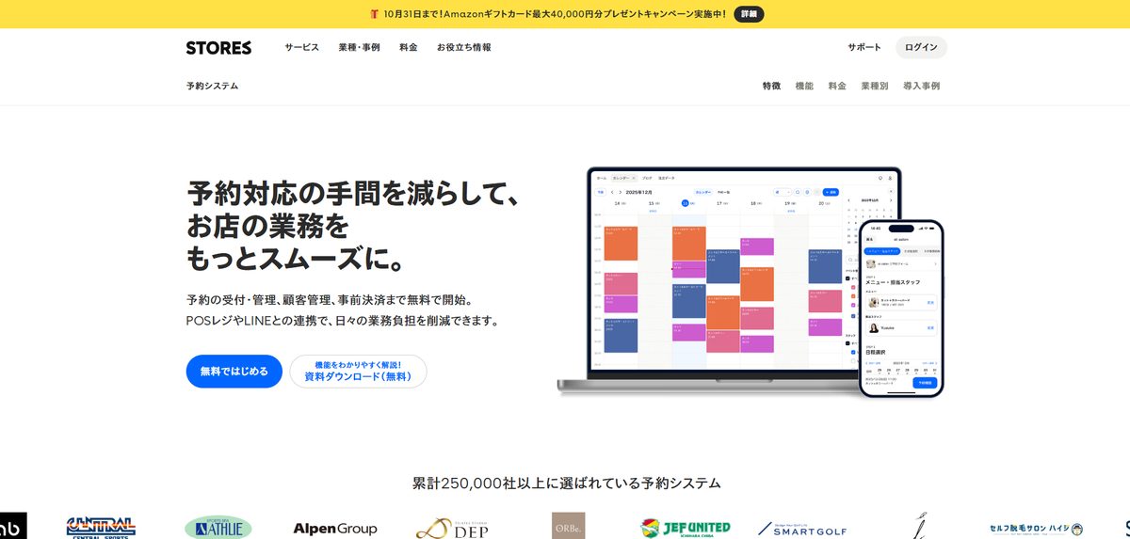This screenshot has height=539, width=1130.
Task: Click the Central Sports logo
Action: [101, 527]
